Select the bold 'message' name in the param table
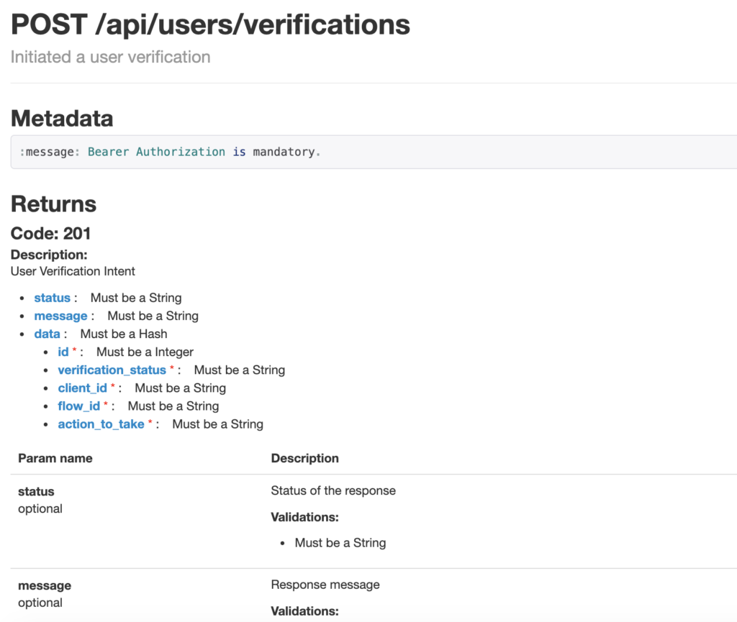Screen dimensions: 737x622 (x=45, y=585)
